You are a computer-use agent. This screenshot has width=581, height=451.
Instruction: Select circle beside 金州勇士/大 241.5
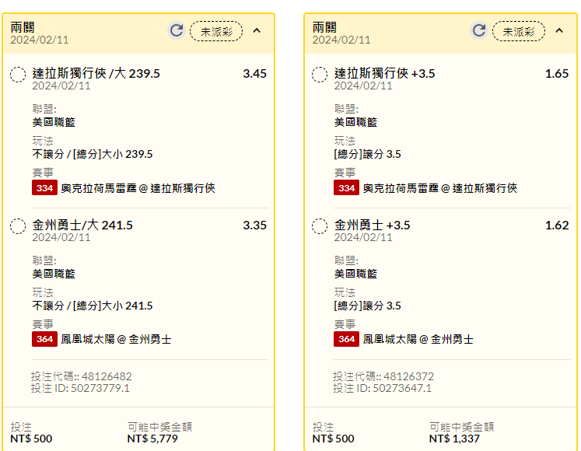coord(18,226)
